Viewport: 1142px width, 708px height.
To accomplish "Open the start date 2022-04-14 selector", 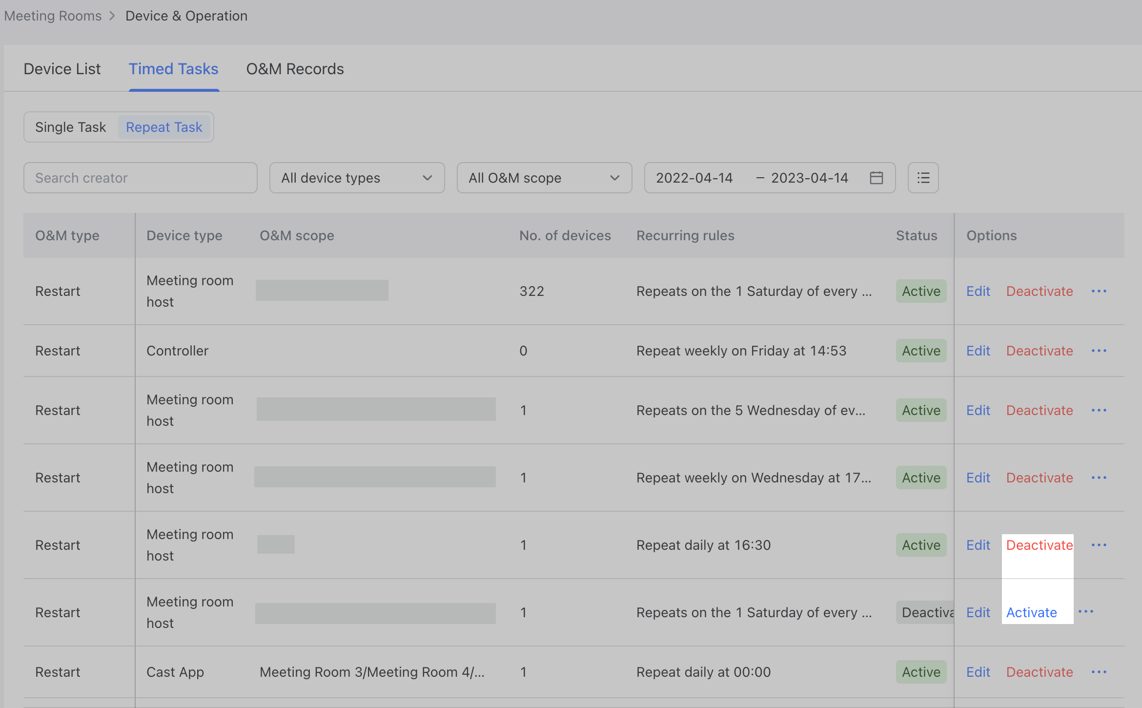I will click(694, 178).
